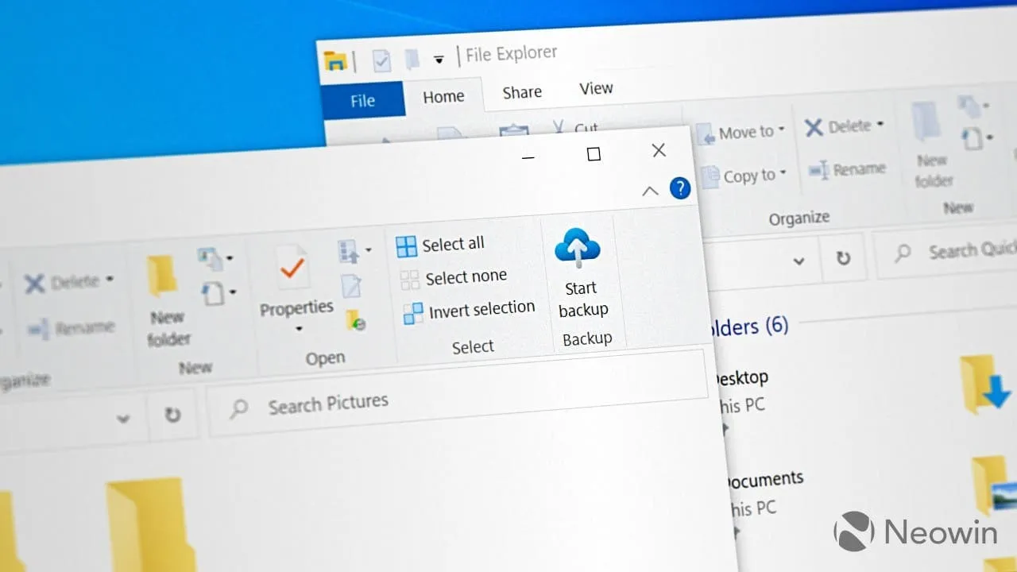The width and height of the screenshot is (1017, 572).
Task: Collapse the ribbon using the chevron
Action: (649, 191)
